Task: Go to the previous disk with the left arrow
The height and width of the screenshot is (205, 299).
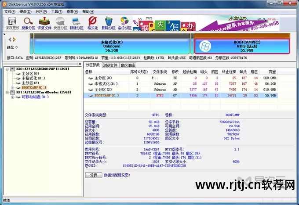Action: tap(10, 40)
